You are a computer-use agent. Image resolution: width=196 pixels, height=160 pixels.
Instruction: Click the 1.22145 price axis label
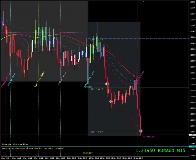pyautogui.click(x=193, y=96)
